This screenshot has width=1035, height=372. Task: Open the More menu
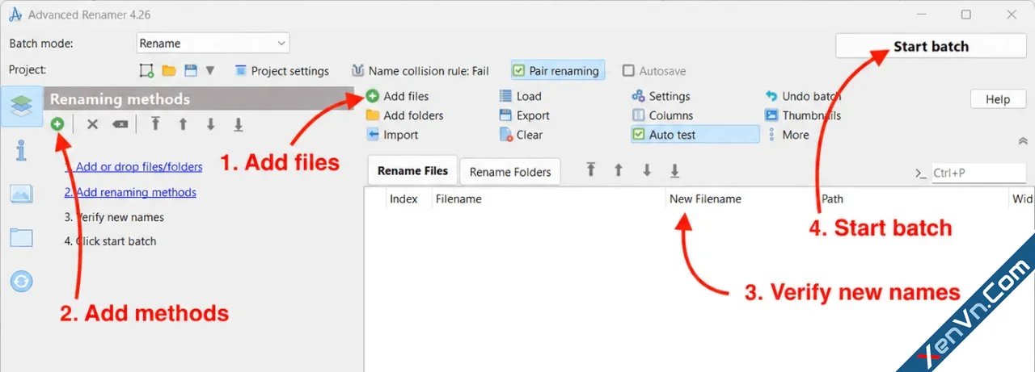(x=787, y=135)
